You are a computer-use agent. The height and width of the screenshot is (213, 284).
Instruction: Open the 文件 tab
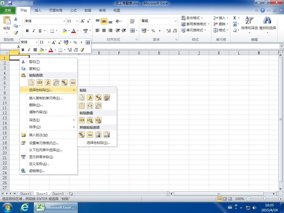[7, 11]
